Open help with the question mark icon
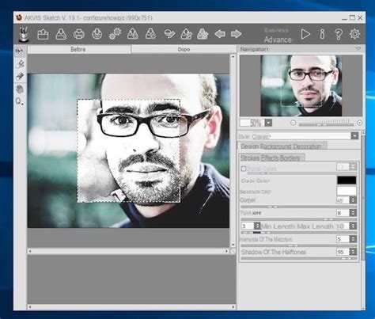The image size is (375, 319). (x=339, y=34)
